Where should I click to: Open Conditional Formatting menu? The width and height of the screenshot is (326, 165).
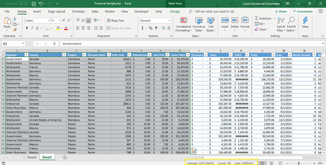(184, 25)
